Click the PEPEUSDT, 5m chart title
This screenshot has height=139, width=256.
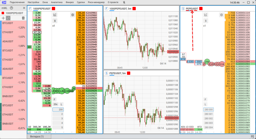pyautogui.click(x=117, y=73)
